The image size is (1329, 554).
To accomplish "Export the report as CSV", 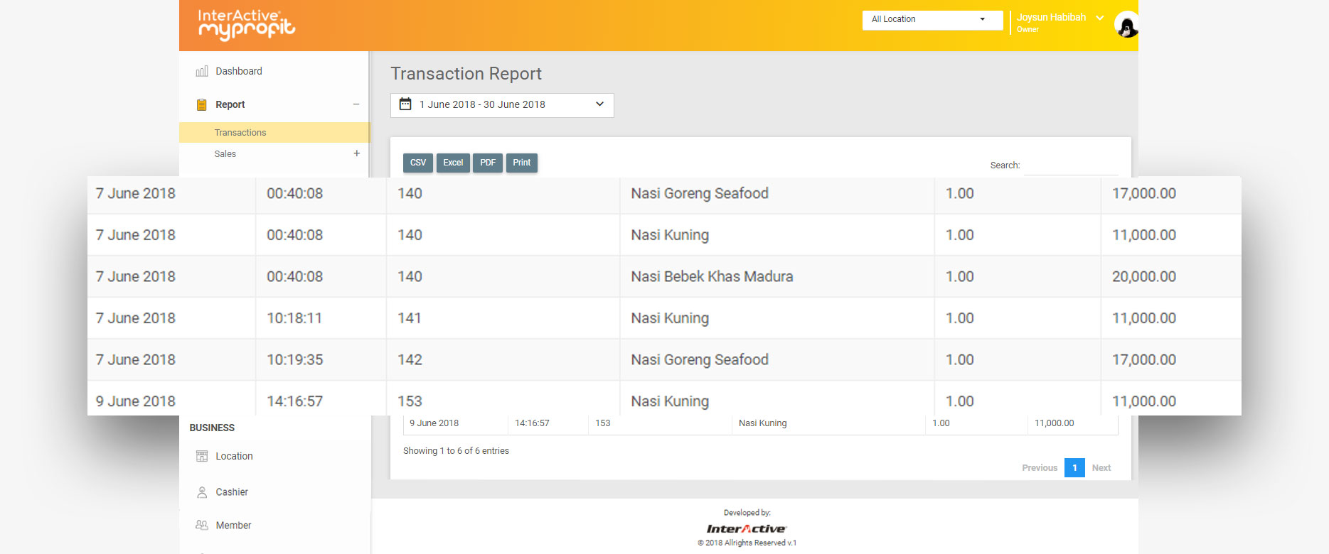I will coord(418,163).
